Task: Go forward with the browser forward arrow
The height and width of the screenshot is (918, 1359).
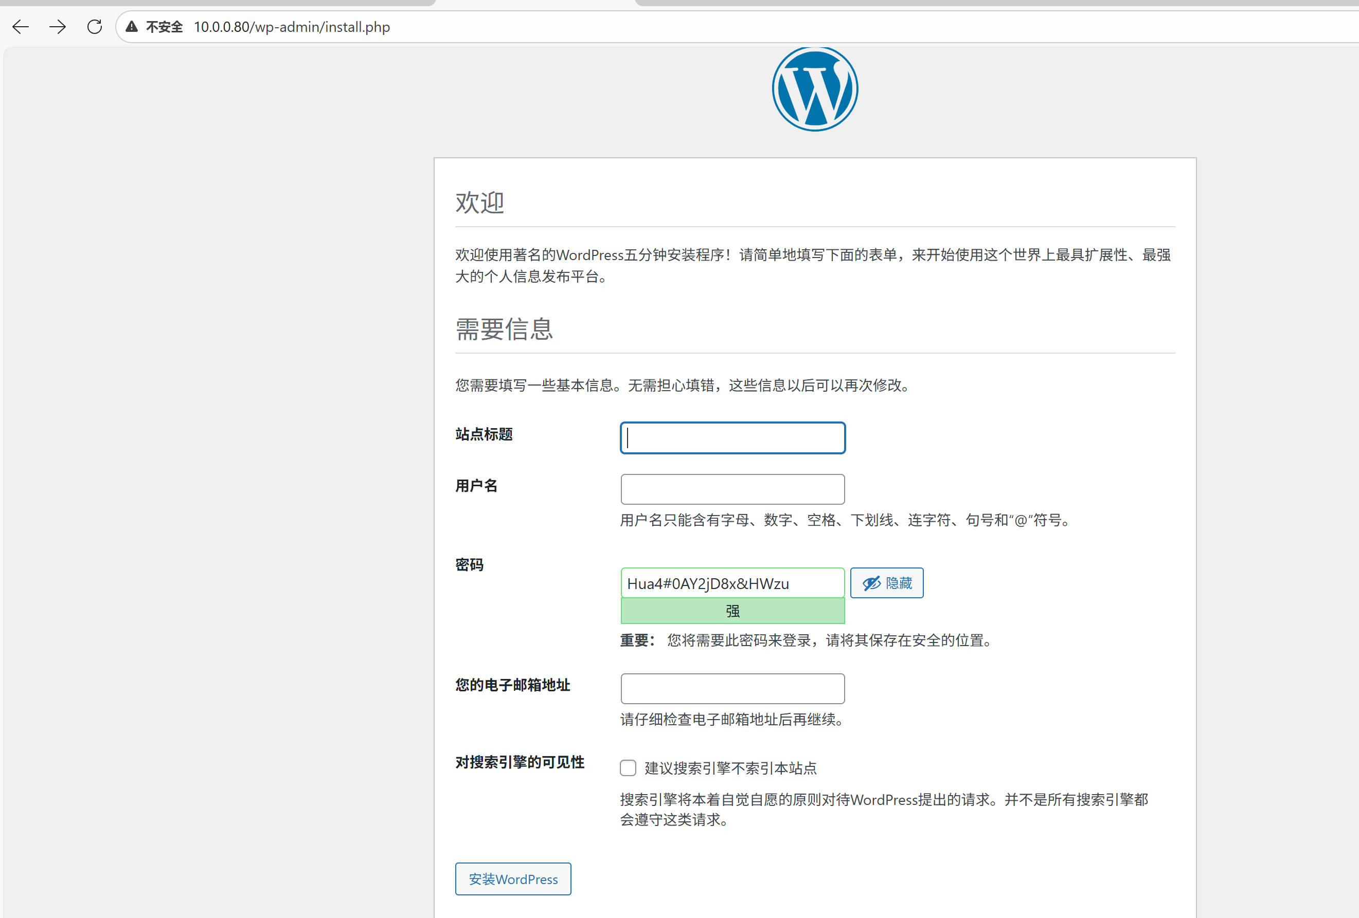Action: 57,27
